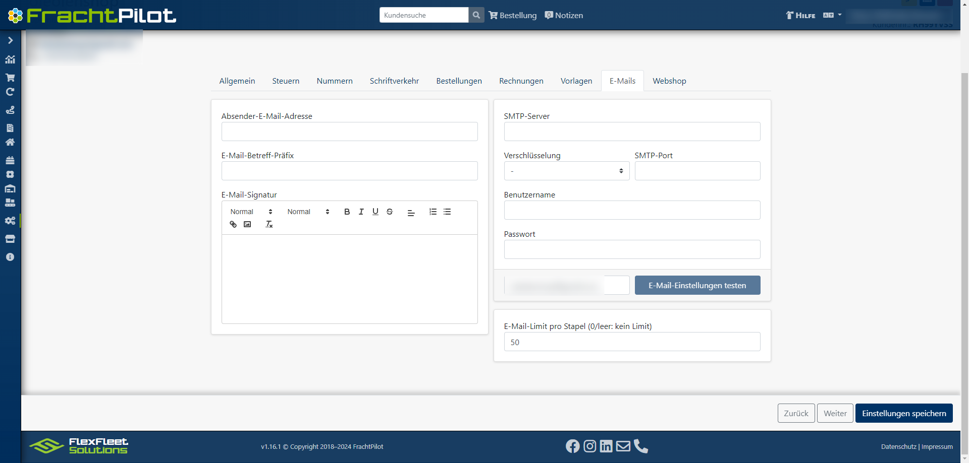Open Bestellung in the top bar
This screenshot has width=969, height=463.
pos(513,15)
